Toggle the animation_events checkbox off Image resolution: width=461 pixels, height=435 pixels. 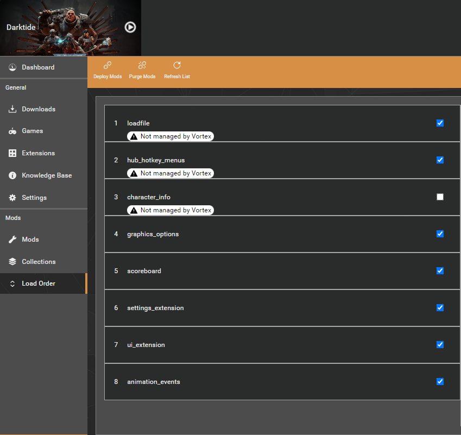440,382
